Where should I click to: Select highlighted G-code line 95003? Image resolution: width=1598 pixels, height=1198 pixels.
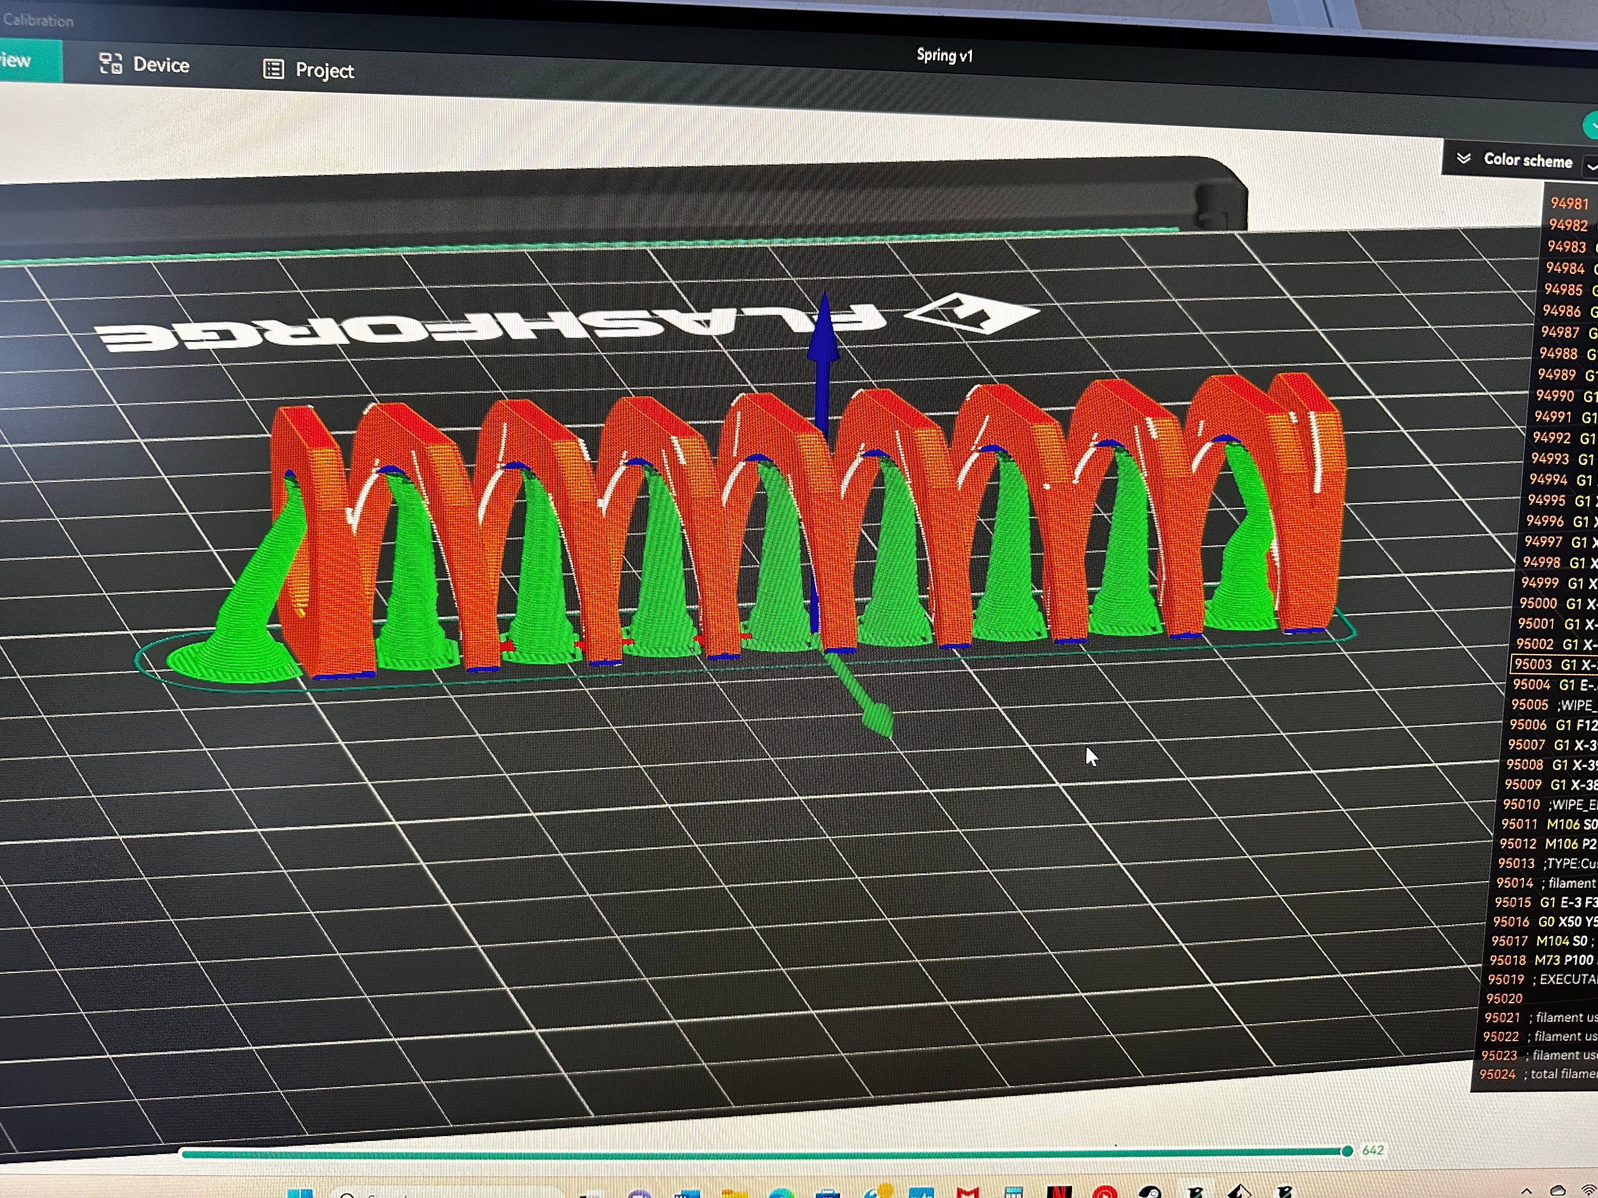pyautogui.click(x=1553, y=664)
